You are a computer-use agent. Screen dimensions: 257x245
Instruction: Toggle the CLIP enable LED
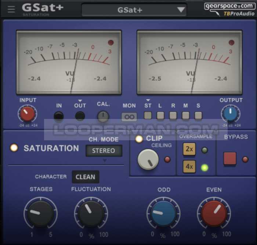tap(139, 139)
